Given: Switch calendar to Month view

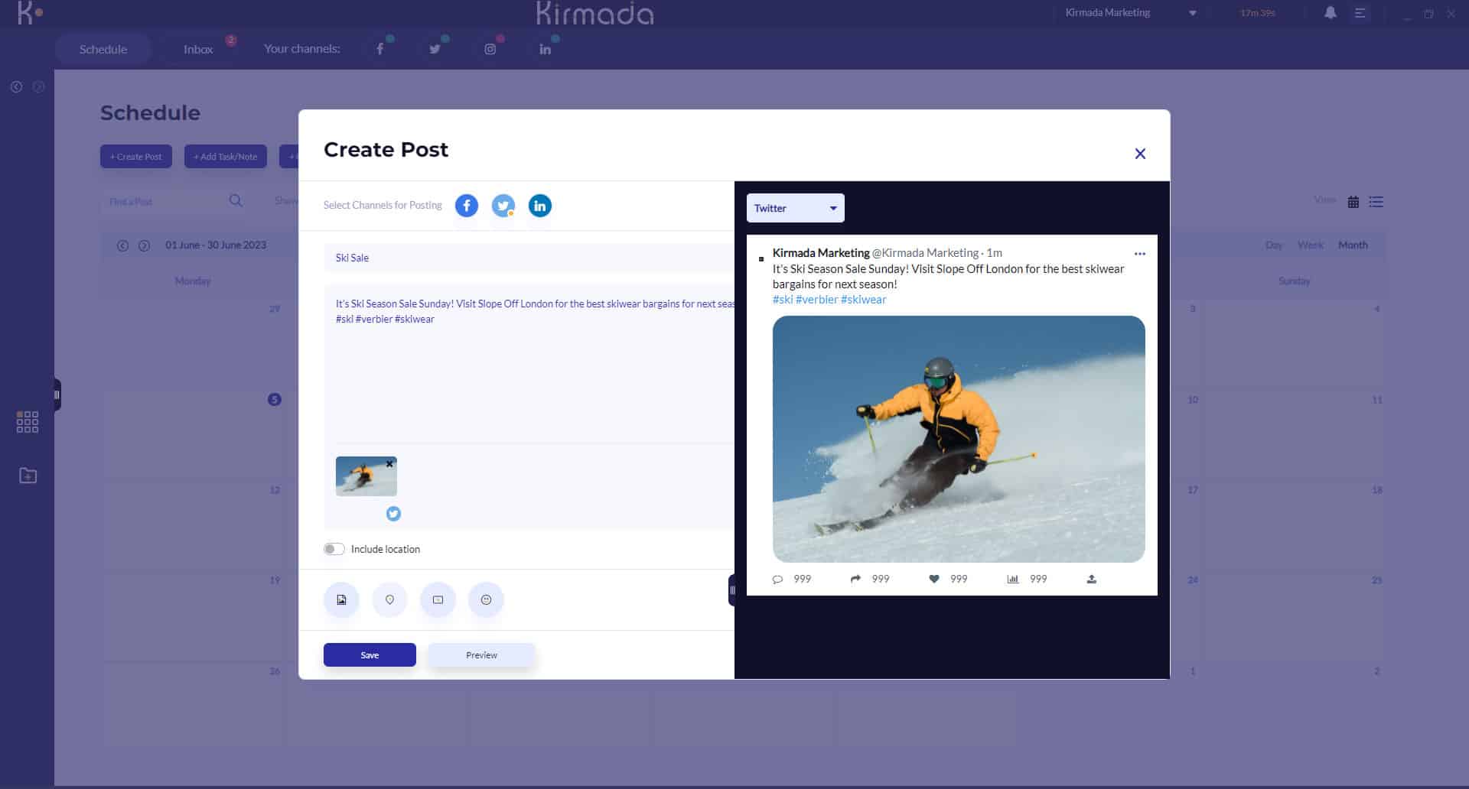Looking at the screenshot, I should 1353,245.
